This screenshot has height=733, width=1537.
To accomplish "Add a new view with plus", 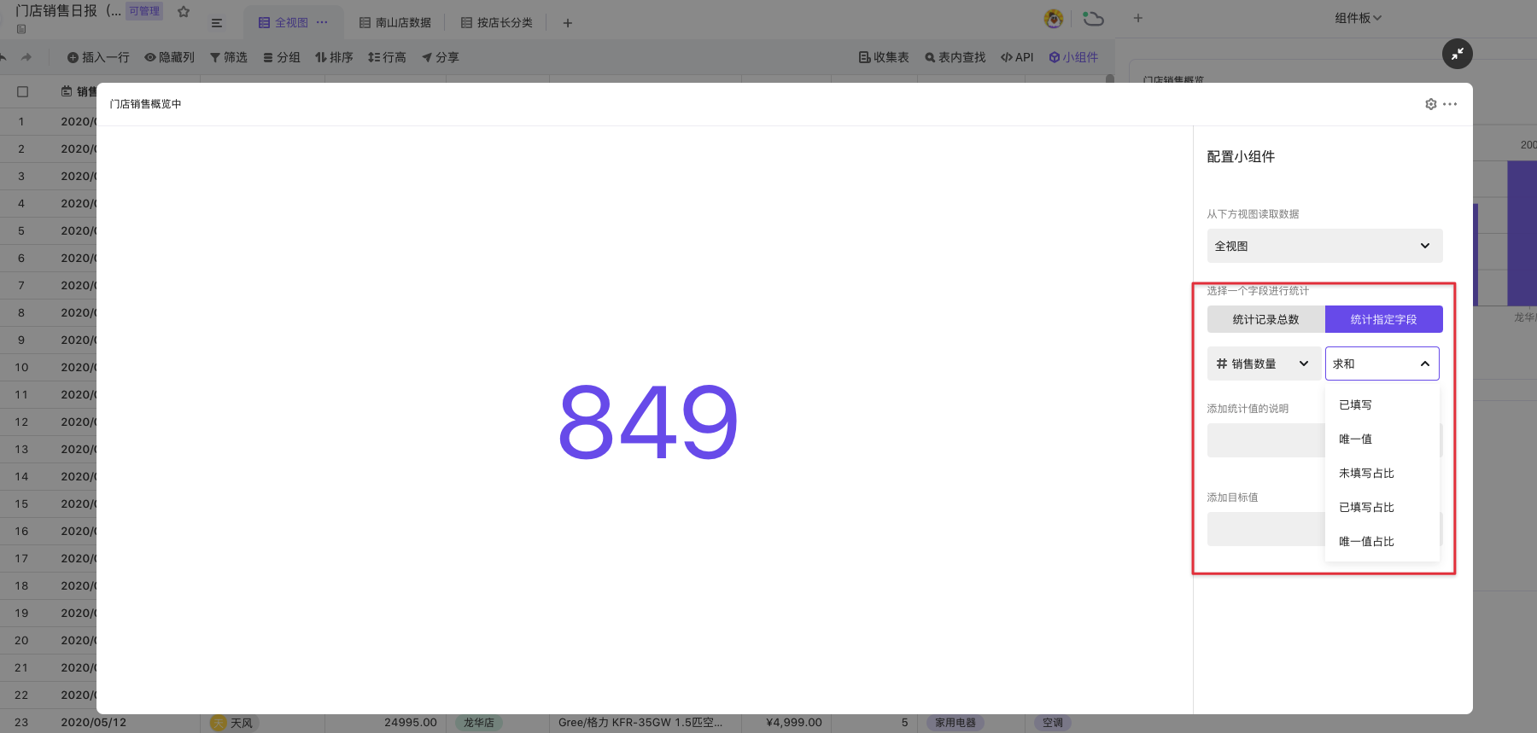I will click(568, 23).
